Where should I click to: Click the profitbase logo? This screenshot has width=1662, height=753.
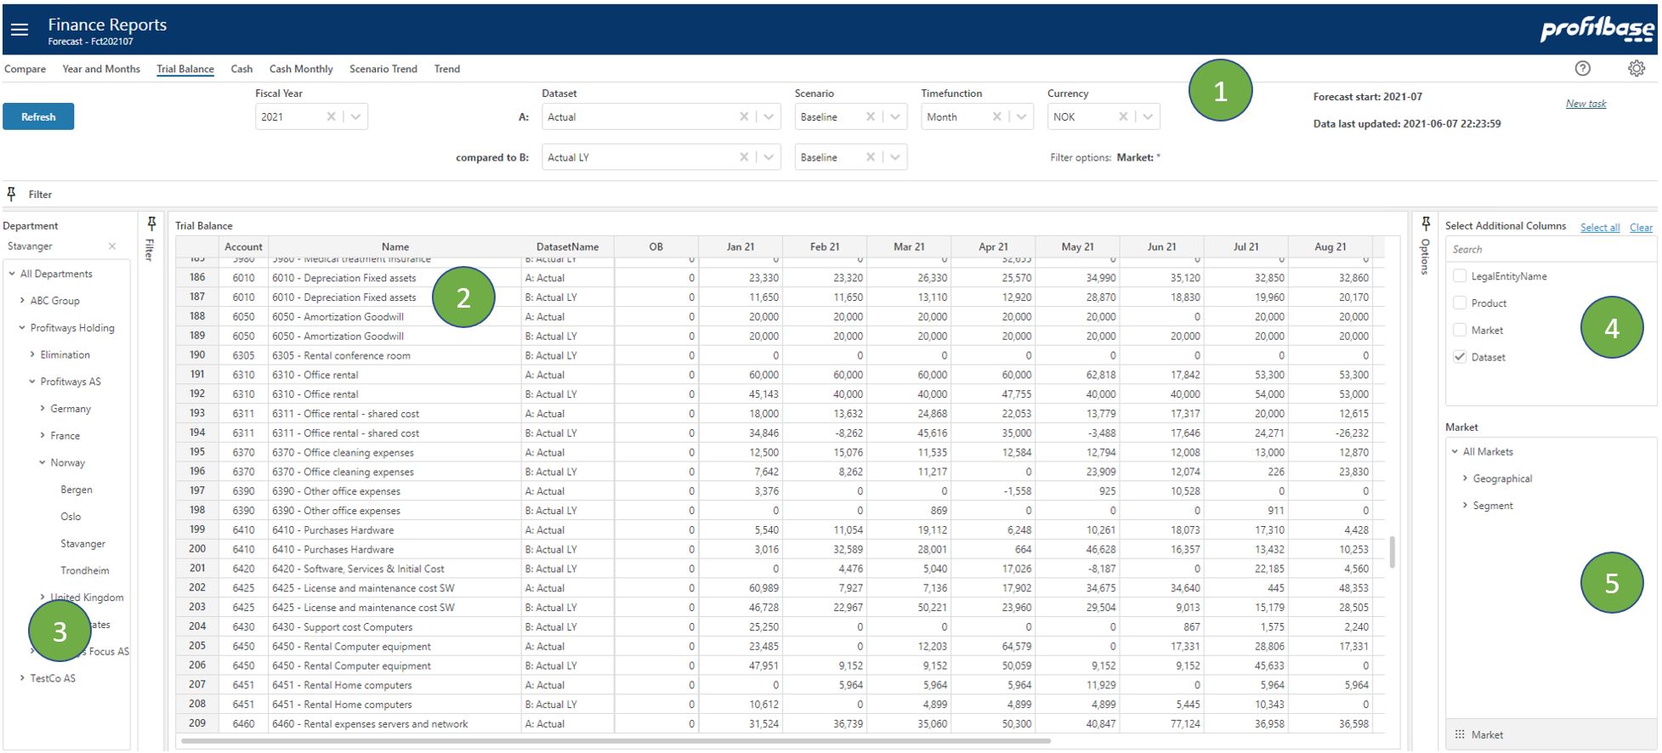coord(1597,30)
